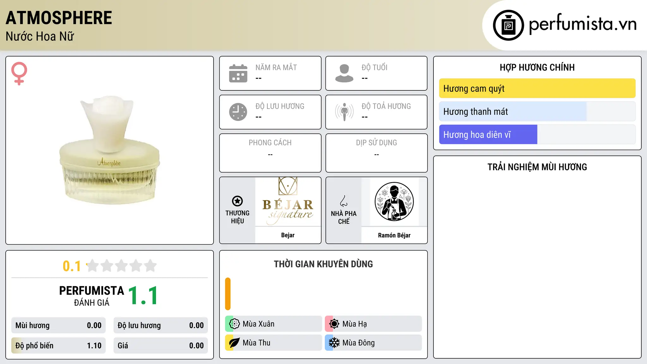The width and height of the screenshot is (647, 364).
Task: Click the spring flower icon
Action: point(234,324)
